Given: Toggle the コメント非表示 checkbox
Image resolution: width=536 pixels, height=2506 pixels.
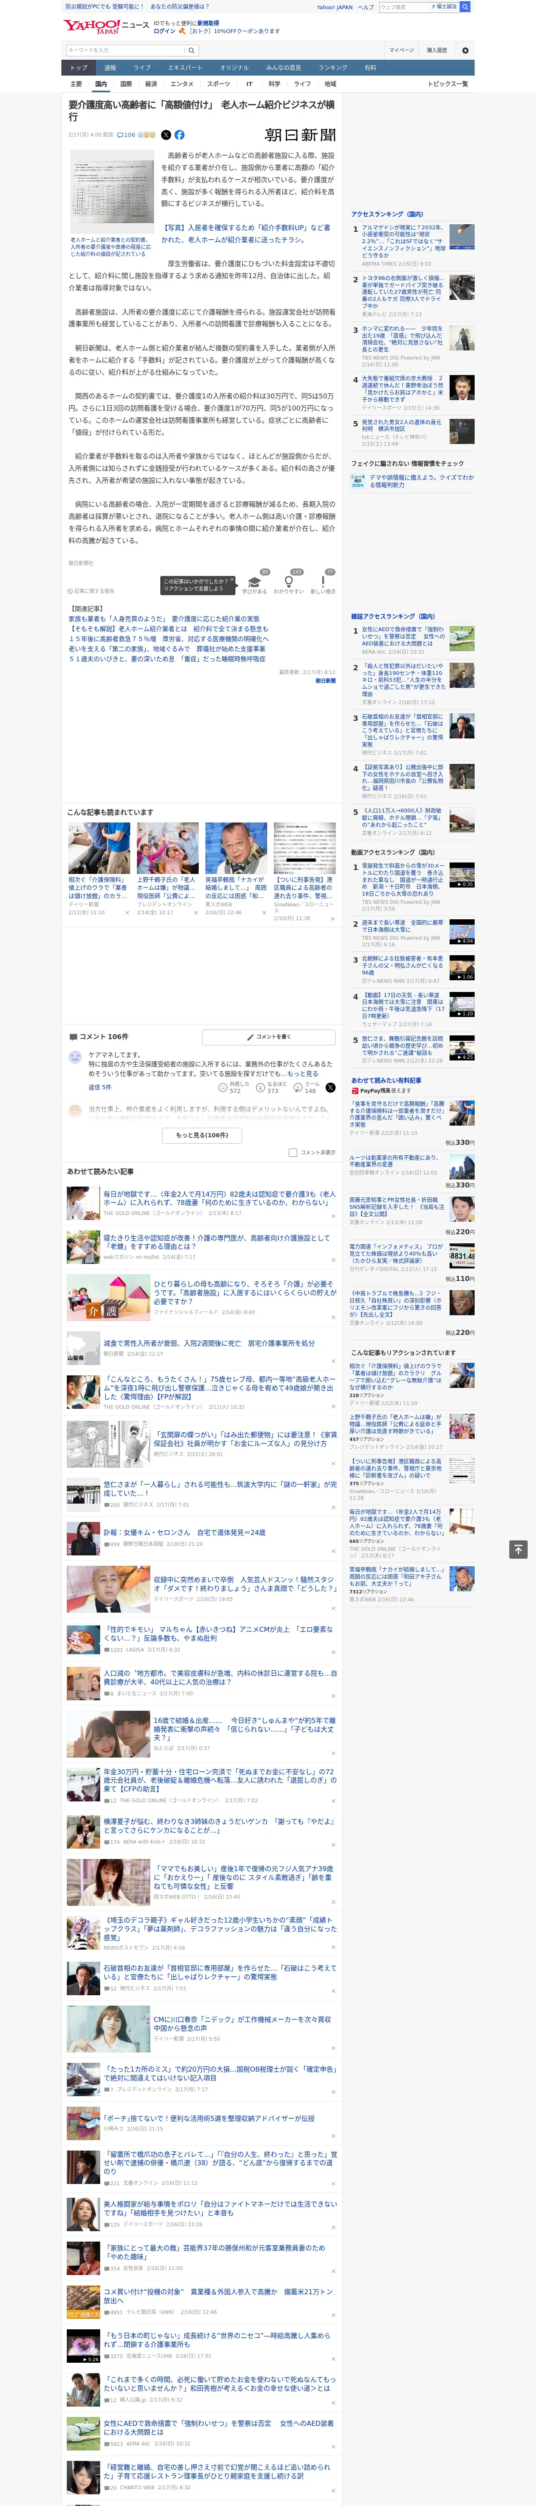Looking at the screenshot, I should (293, 1153).
